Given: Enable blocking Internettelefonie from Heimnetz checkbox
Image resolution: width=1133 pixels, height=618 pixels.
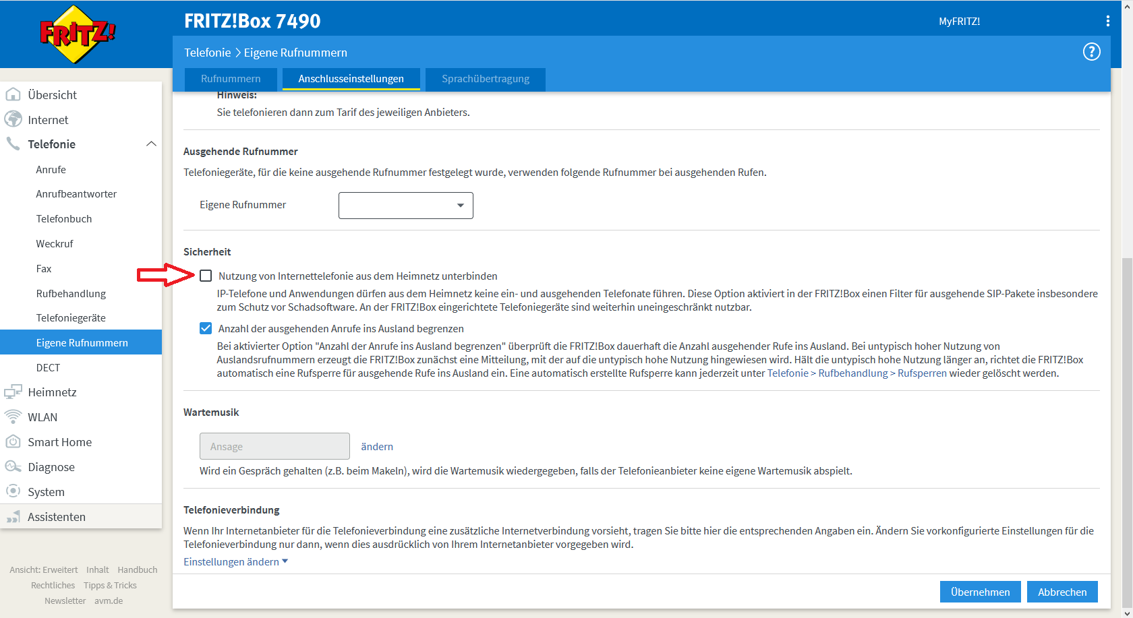Looking at the screenshot, I should click(x=206, y=276).
